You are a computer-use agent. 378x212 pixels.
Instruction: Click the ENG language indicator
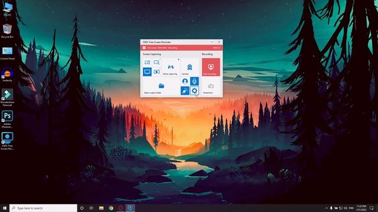[x=351, y=208]
